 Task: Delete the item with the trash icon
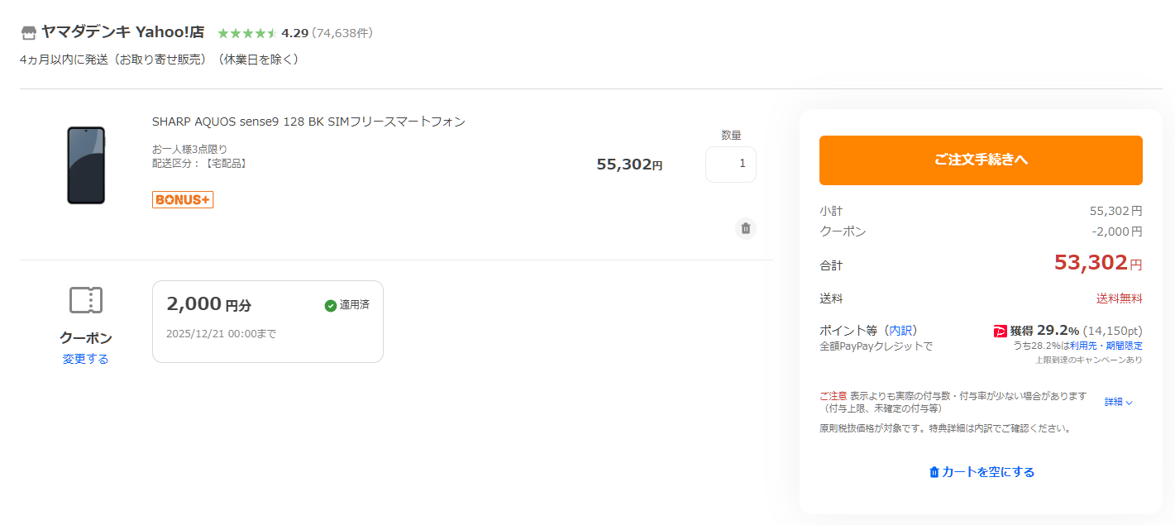click(746, 228)
